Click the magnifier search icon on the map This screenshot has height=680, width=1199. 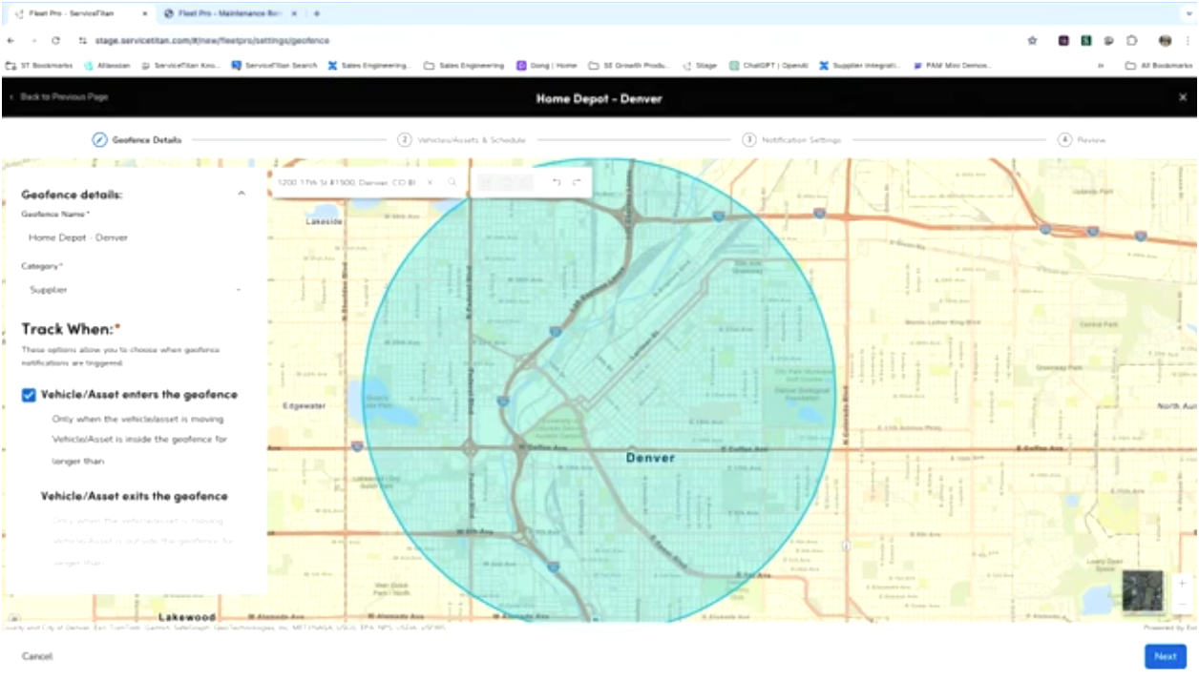(452, 181)
